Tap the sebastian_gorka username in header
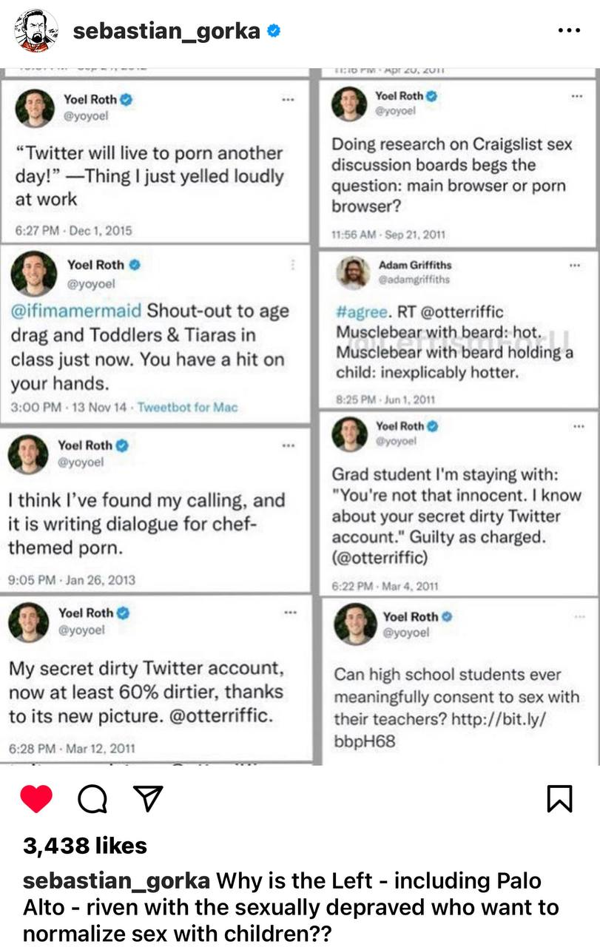 [x=166, y=31]
